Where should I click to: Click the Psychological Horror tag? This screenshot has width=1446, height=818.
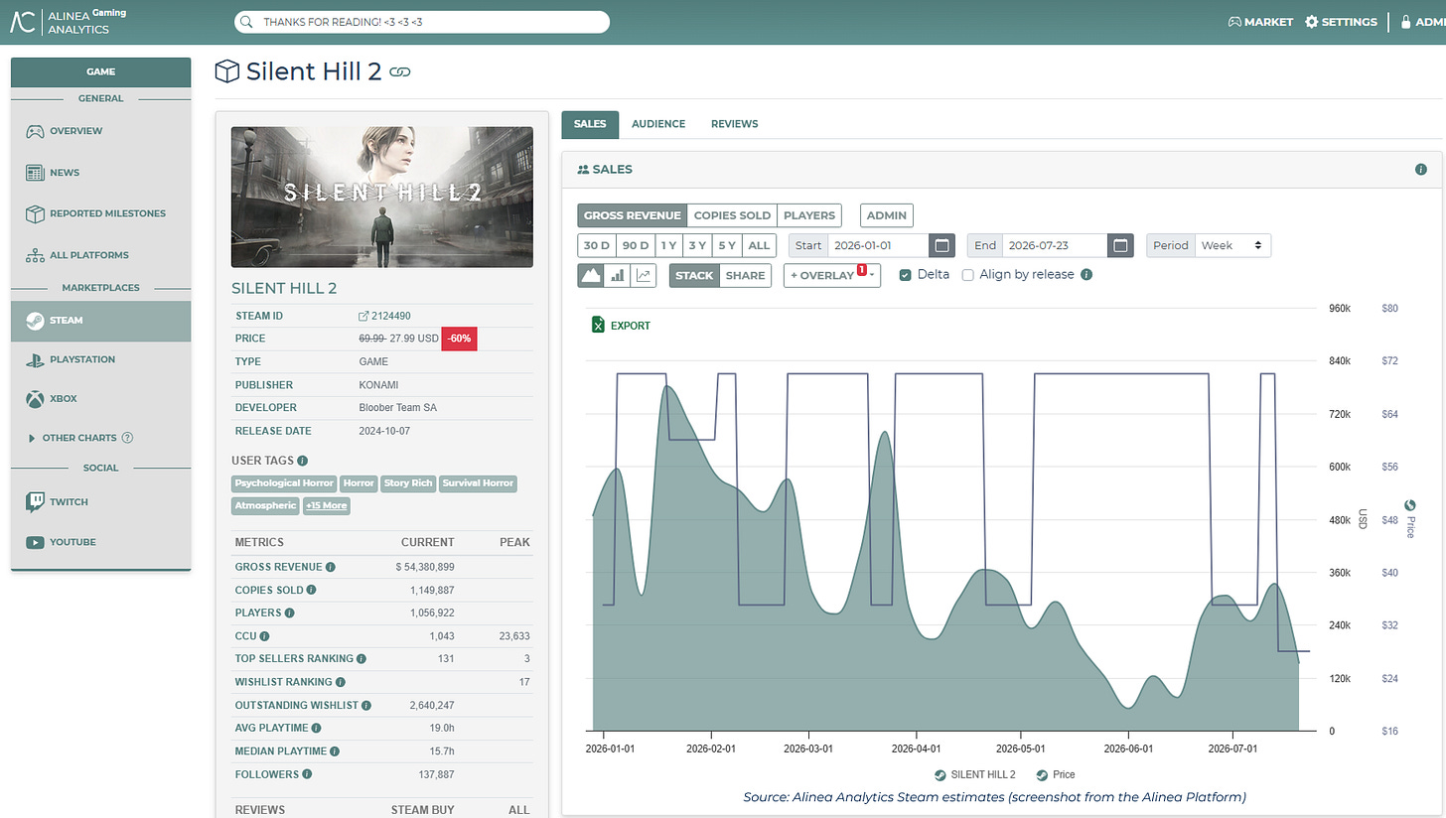[284, 483]
